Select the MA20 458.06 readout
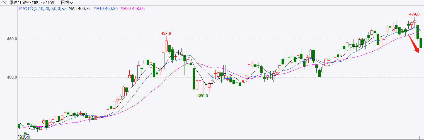The height and width of the screenshot is (140, 424). [132, 9]
